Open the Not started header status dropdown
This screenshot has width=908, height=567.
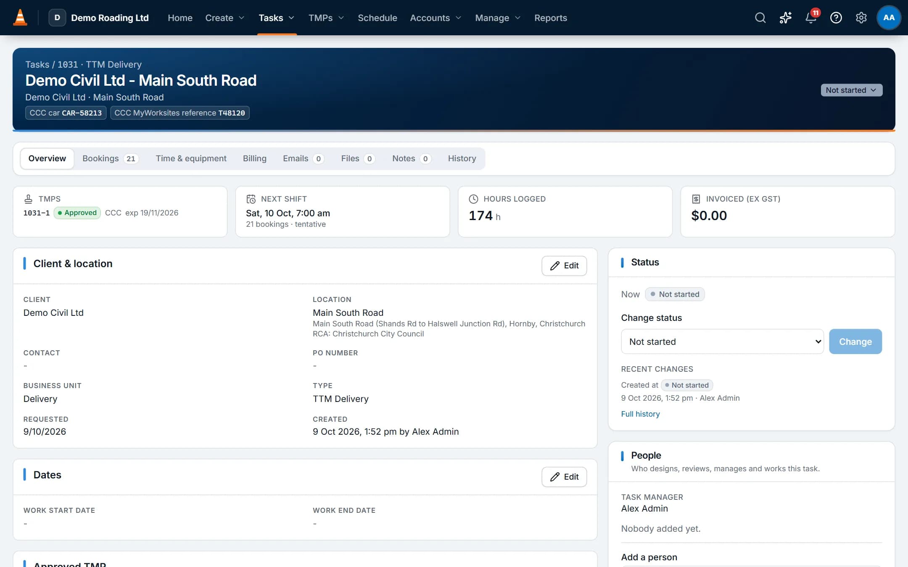tap(851, 90)
